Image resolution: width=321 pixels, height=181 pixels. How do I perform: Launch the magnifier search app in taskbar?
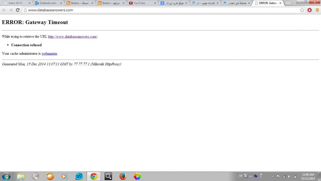[108, 176]
